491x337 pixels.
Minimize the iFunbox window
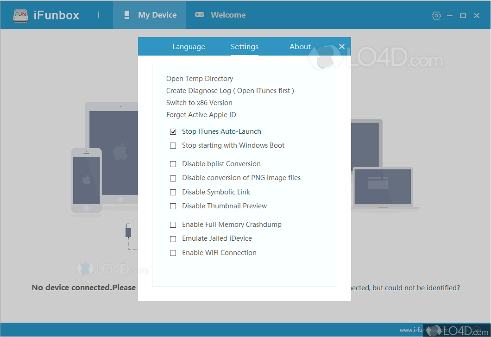[x=450, y=16]
